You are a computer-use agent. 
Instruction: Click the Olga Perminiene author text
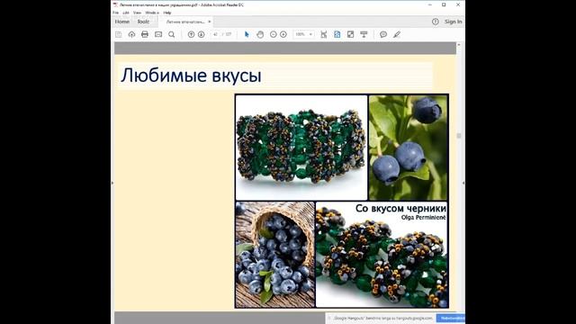pos(424,218)
